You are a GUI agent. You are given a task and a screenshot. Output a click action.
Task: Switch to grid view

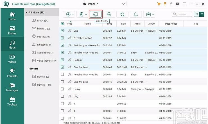coord(196,14)
